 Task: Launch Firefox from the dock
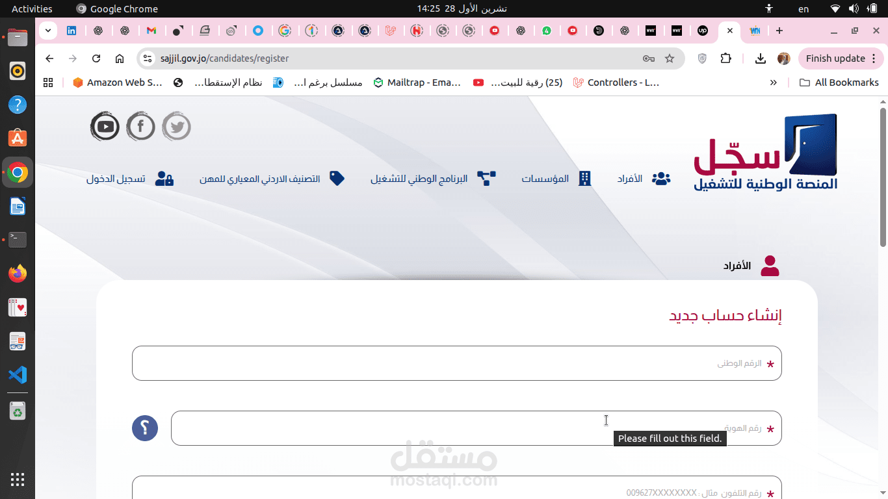point(18,274)
